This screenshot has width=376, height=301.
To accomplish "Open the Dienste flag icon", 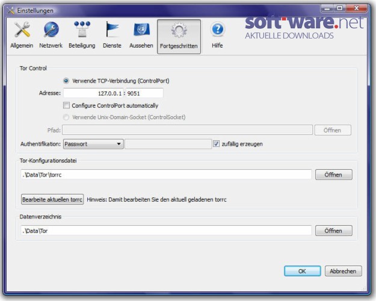I will pyautogui.click(x=112, y=29).
